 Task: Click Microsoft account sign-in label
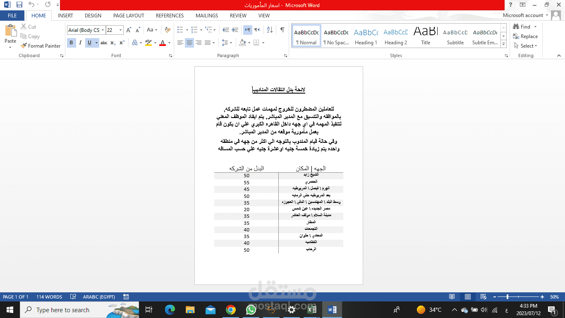[523, 15]
